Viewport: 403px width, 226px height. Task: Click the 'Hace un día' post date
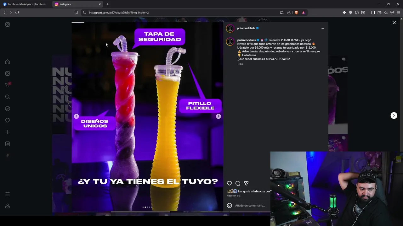point(234,196)
